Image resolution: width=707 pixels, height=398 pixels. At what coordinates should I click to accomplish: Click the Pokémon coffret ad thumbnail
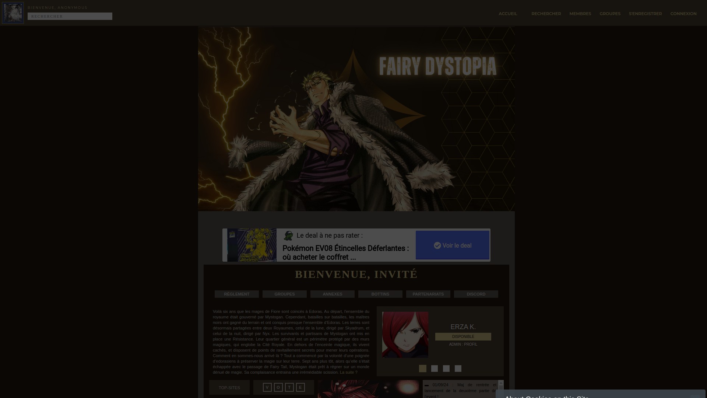(252, 245)
